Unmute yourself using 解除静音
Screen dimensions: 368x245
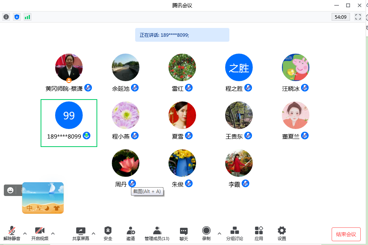click(x=12, y=233)
